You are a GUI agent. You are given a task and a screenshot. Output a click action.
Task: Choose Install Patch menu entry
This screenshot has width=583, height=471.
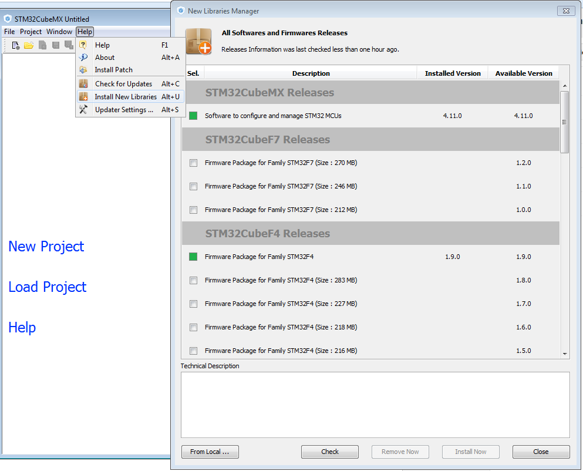tap(130, 69)
